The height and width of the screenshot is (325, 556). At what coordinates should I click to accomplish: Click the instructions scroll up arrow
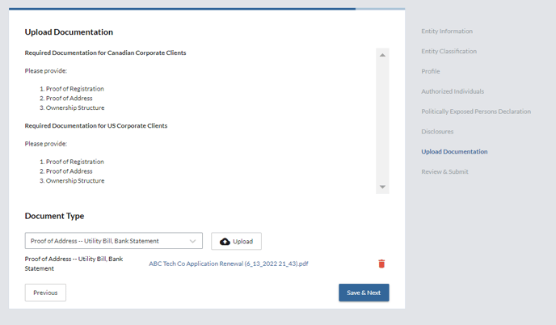coord(382,55)
